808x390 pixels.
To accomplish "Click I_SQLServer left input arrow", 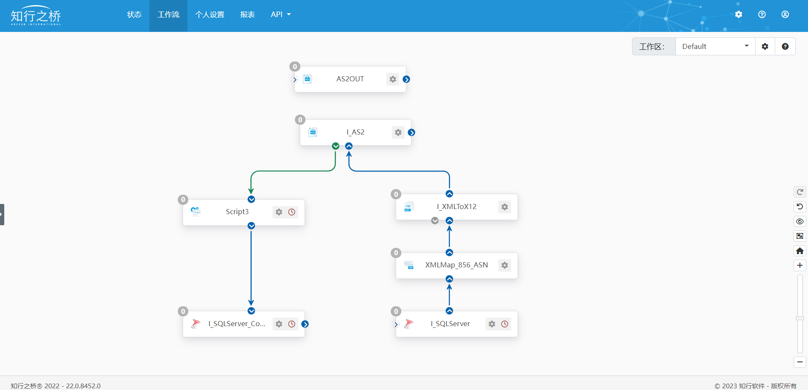I will 396,324.
